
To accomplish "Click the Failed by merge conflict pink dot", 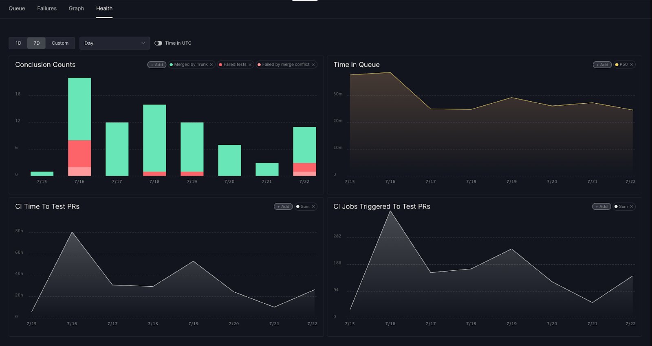I will point(259,65).
